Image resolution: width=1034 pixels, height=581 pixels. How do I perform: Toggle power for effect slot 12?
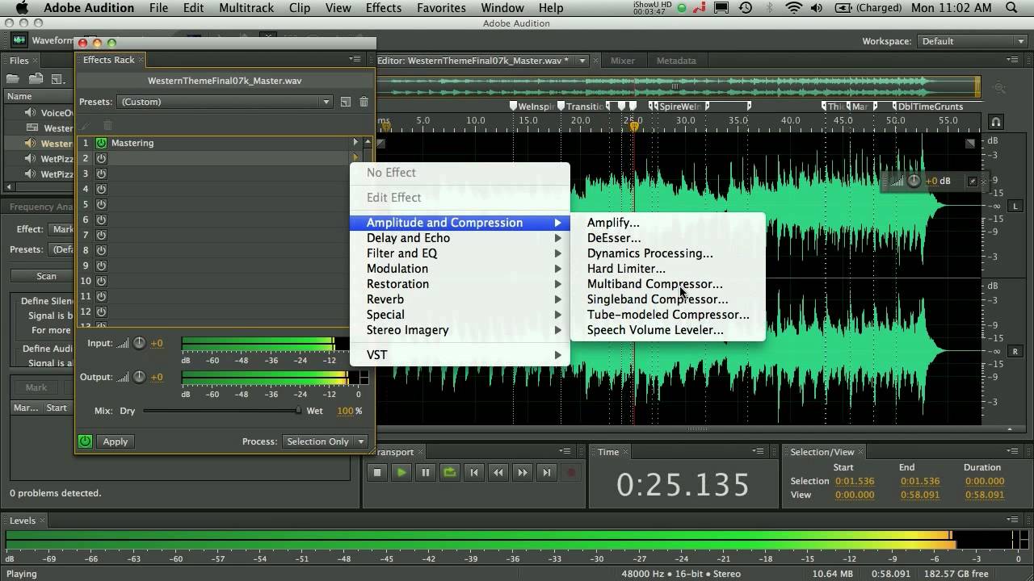tap(102, 311)
